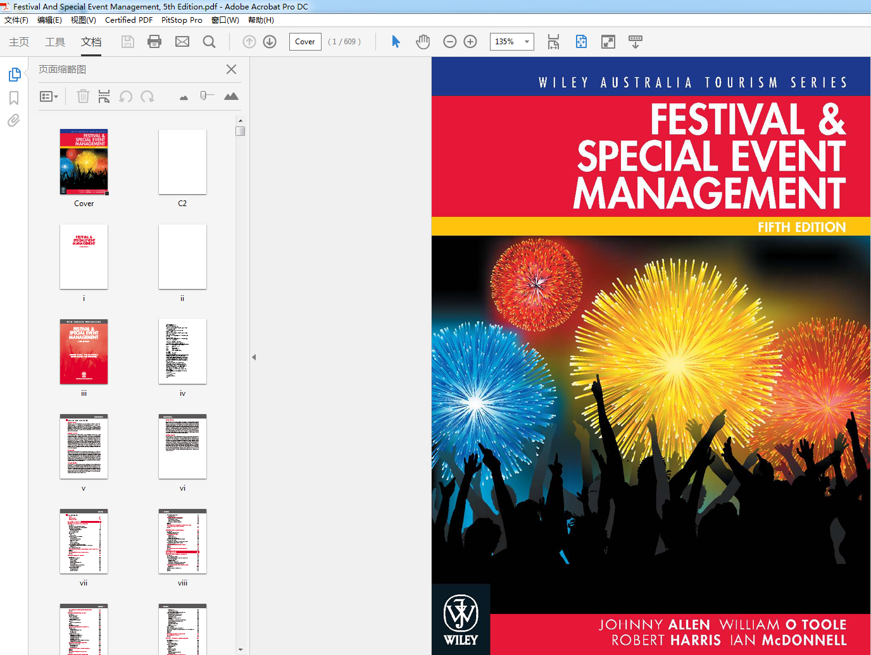Viewport: 871px width, 655px height.
Task: Delete selected page with trash icon
Action: pos(83,96)
